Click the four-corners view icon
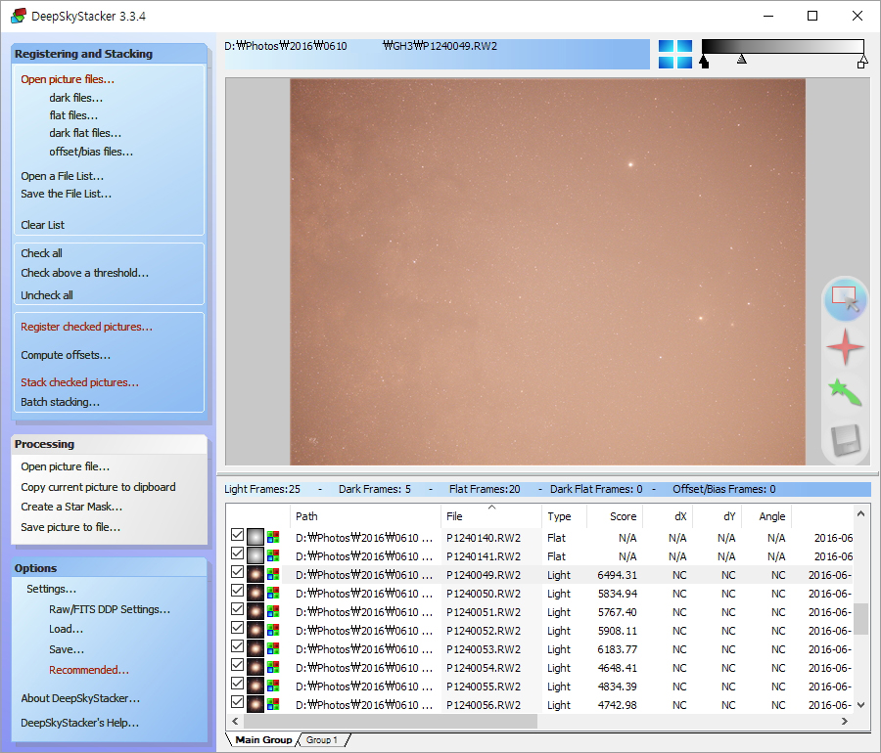 click(674, 54)
